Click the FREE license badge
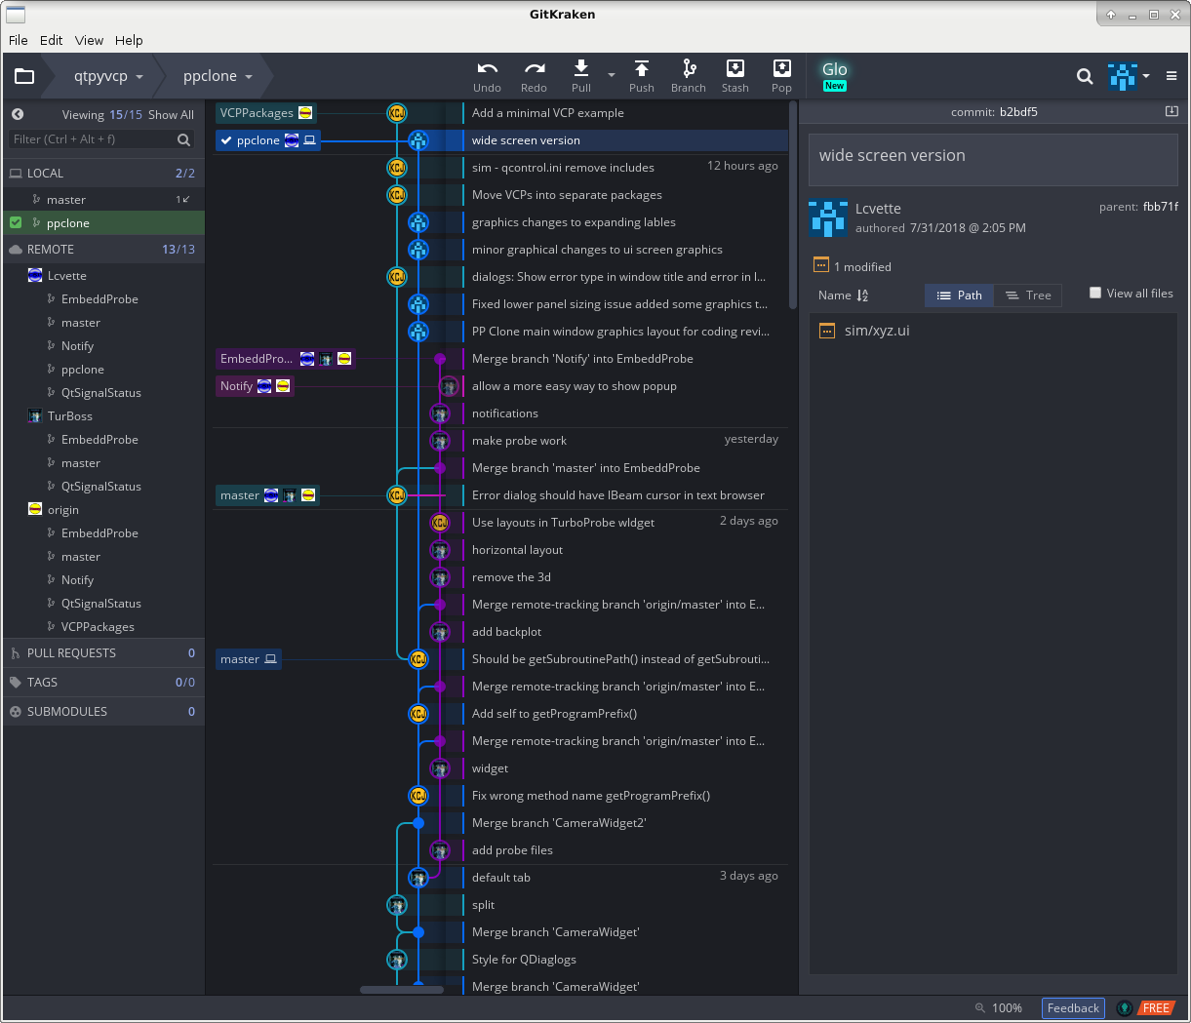This screenshot has height=1023, width=1191. [1156, 1008]
